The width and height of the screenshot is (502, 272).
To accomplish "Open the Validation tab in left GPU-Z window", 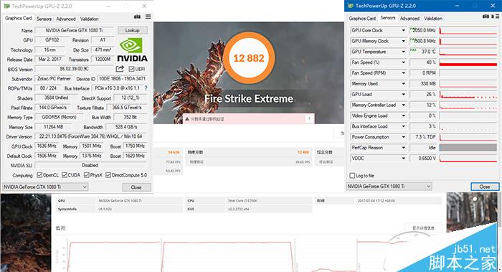I will 90,19.
